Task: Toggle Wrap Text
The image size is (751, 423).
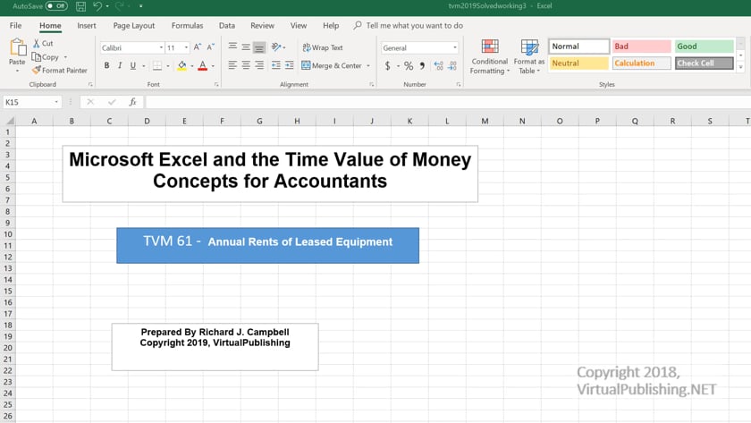Action: click(323, 47)
